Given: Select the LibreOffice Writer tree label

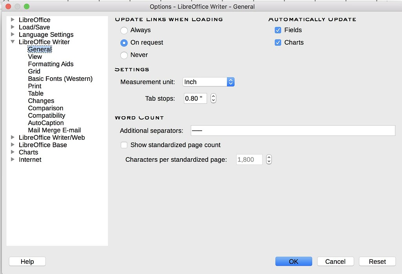Looking at the screenshot, I should tap(44, 42).
